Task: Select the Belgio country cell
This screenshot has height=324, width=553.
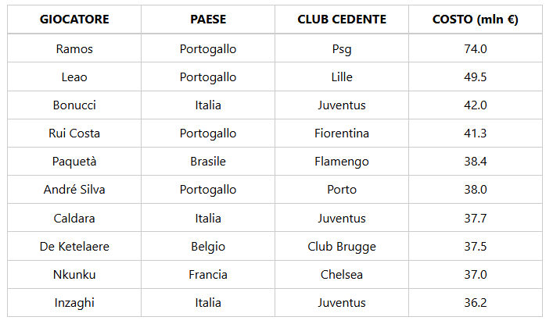Action: point(208,246)
